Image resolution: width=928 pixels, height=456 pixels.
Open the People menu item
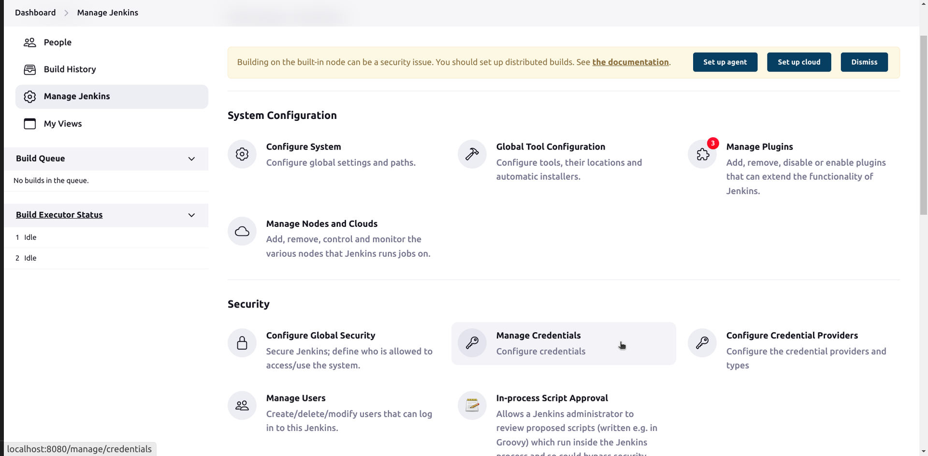[112, 43]
